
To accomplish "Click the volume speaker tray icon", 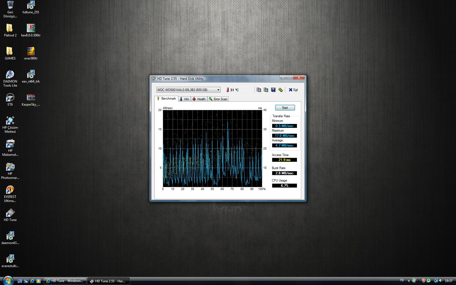I will [x=441, y=281].
